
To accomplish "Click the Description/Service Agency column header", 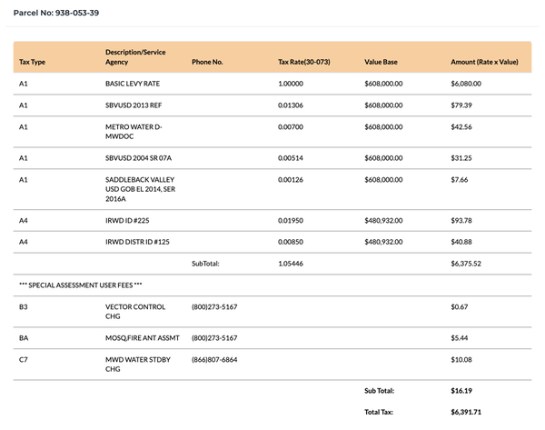I will pyautogui.click(x=135, y=57).
